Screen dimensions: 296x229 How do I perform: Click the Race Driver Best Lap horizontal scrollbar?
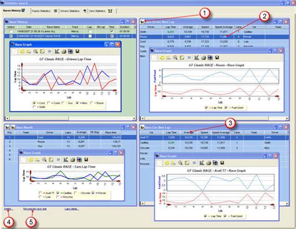215,118
